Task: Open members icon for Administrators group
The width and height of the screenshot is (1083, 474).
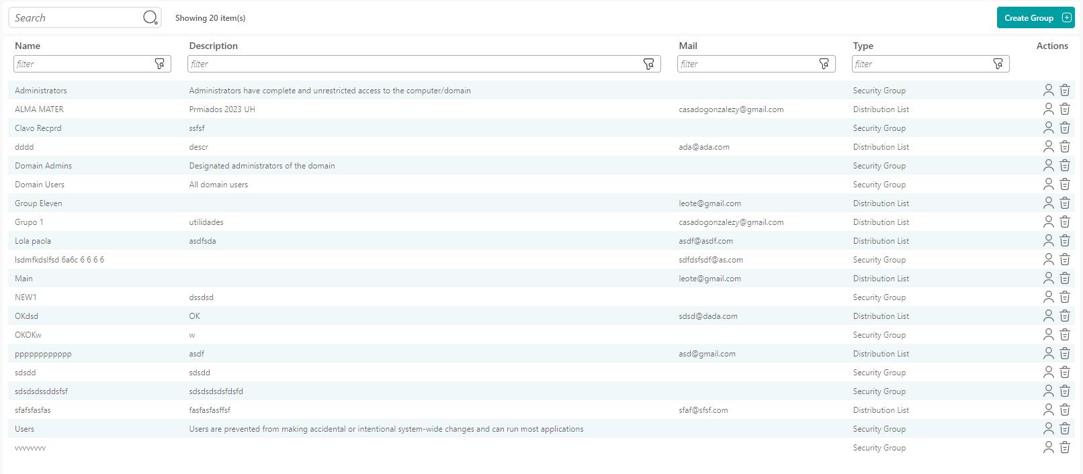Action: pyautogui.click(x=1049, y=90)
